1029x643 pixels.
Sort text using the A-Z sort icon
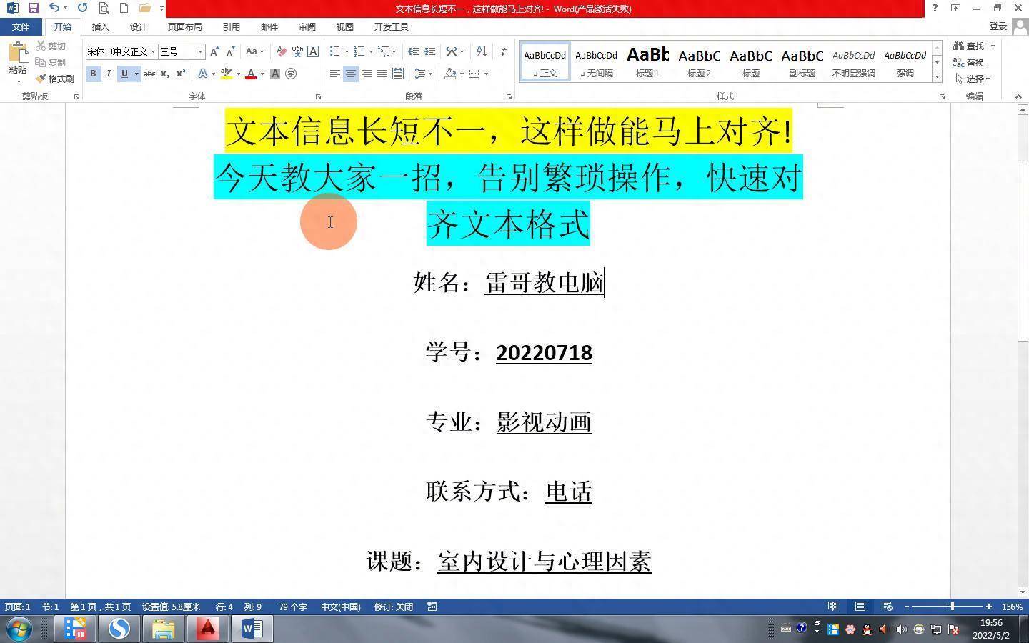click(x=480, y=51)
